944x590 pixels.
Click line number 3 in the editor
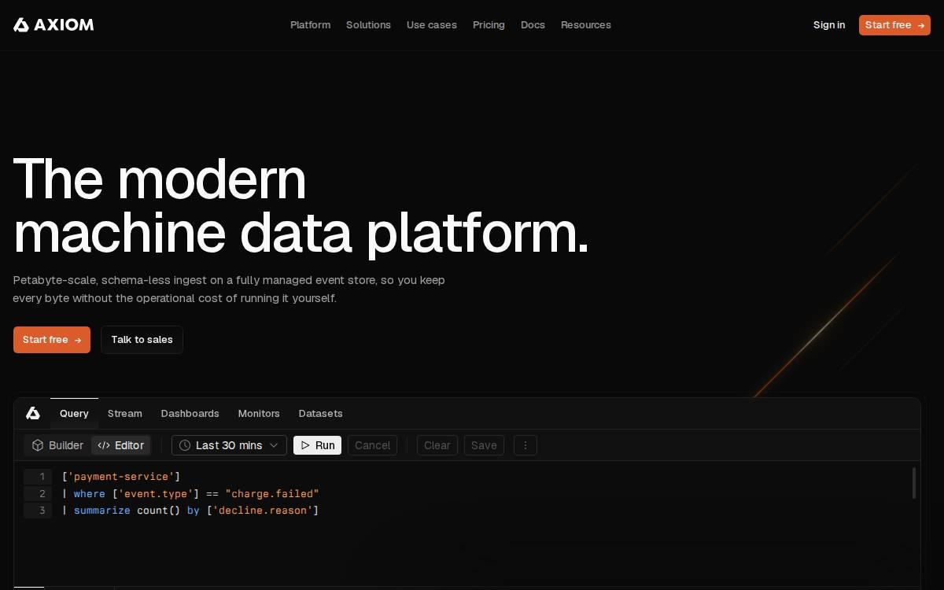point(38,511)
